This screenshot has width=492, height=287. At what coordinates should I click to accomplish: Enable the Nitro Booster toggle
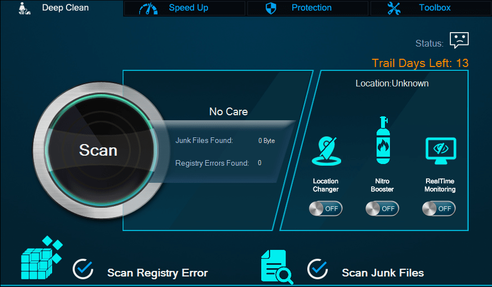pos(382,209)
